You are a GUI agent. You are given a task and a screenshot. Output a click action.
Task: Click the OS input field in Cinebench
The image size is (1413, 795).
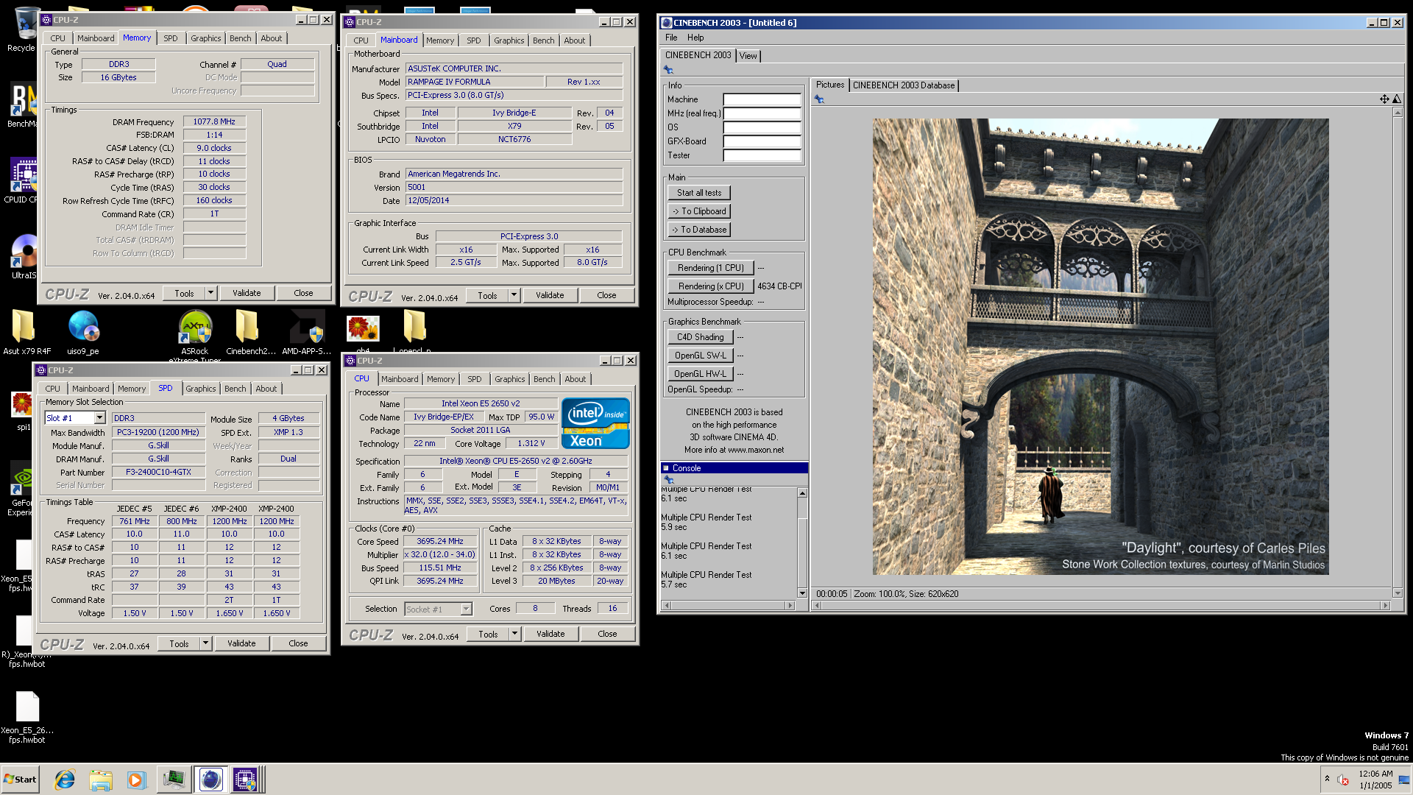[x=762, y=127]
